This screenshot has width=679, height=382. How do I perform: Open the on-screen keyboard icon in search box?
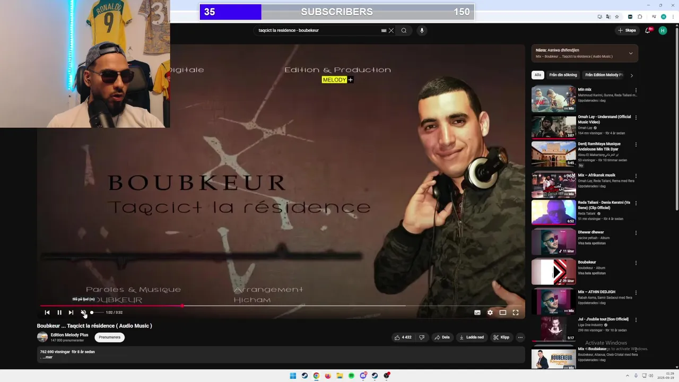384,30
